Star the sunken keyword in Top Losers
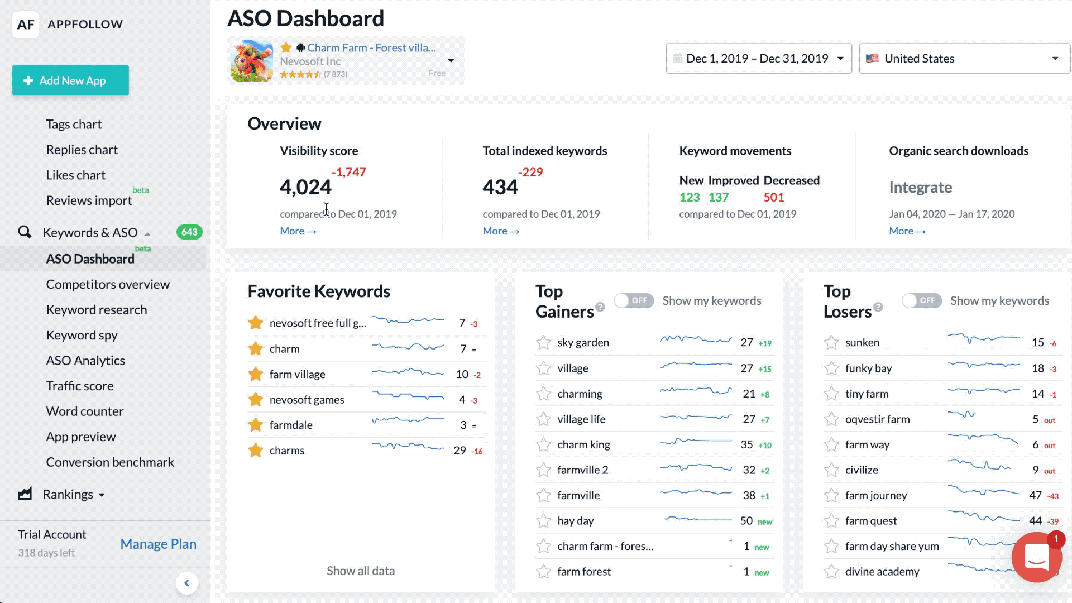Viewport: 1072px width, 603px height. tap(831, 343)
